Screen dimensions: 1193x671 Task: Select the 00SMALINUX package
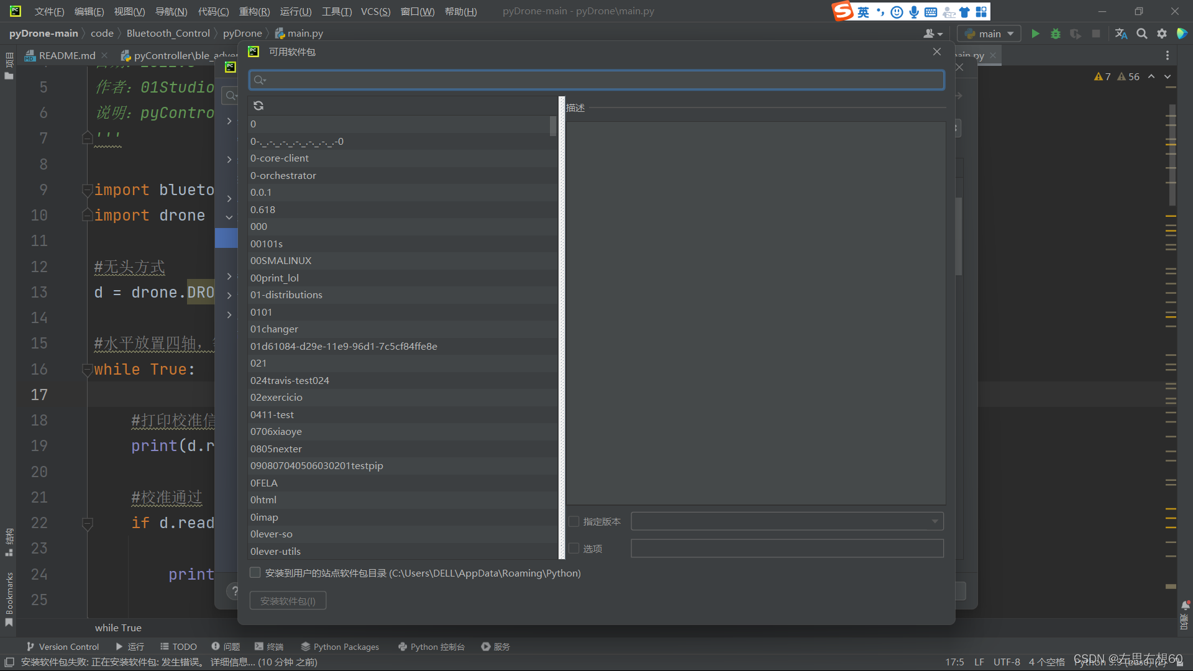[402, 260]
